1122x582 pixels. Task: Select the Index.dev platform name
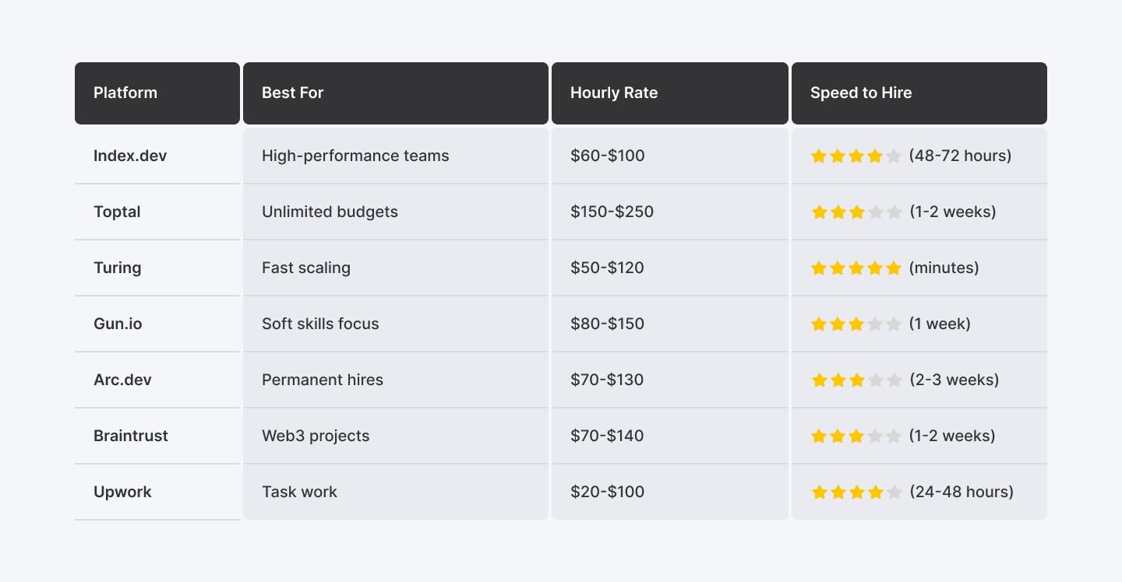(130, 156)
